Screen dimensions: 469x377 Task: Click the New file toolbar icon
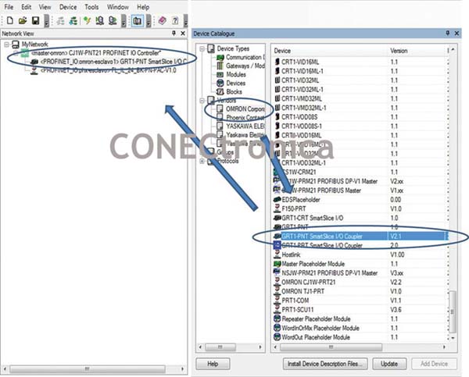point(7,20)
